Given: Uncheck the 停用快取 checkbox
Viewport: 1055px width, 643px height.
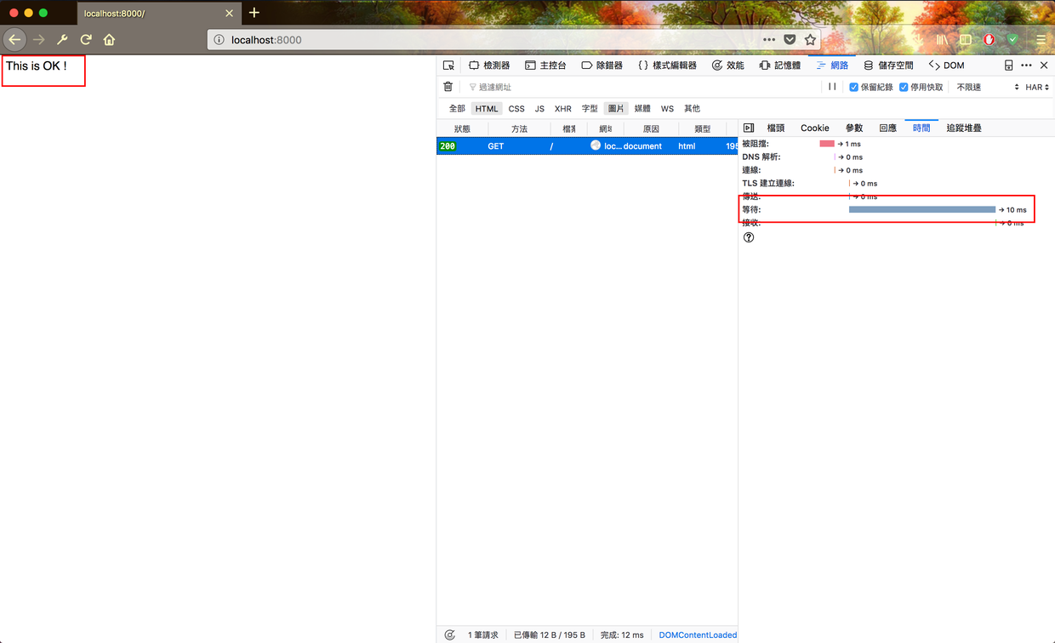Looking at the screenshot, I should pos(904,87).
